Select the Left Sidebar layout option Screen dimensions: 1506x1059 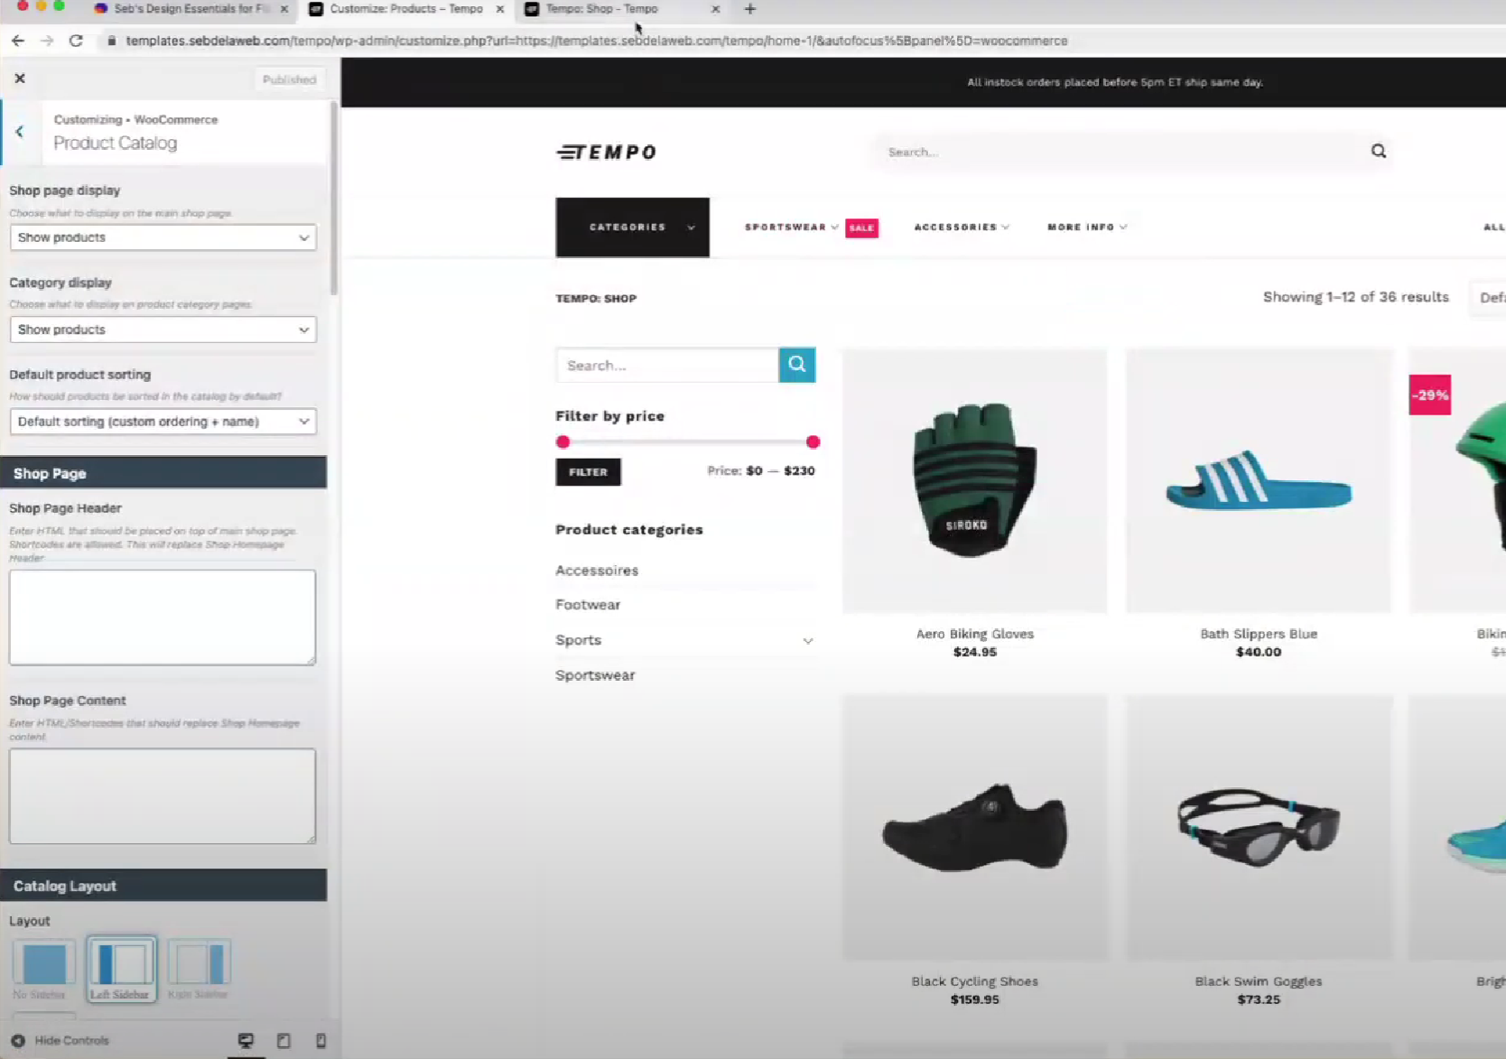point(121,964)
